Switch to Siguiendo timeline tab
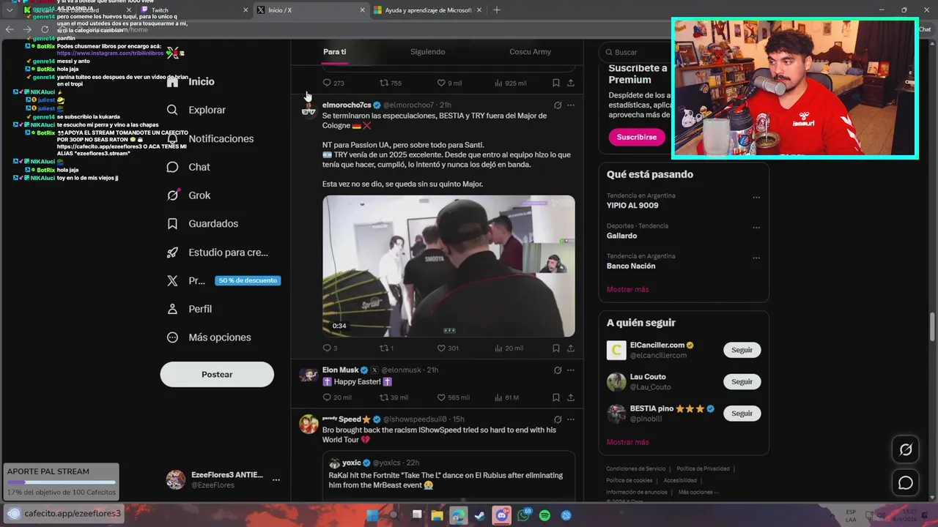 click(x=427, y=52)
